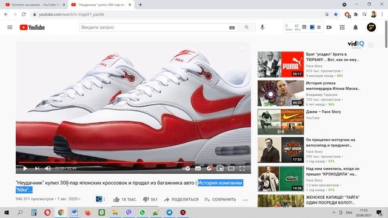Open YouTube apps grid
Image resolution: width=388 pixels, height=218 pixels.
click(x=342, y=27)
